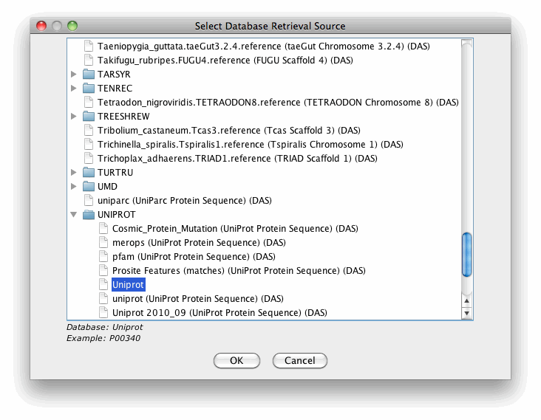Click the pfam document icon
The height and width of the screenshot is (420, 541).
104,257
